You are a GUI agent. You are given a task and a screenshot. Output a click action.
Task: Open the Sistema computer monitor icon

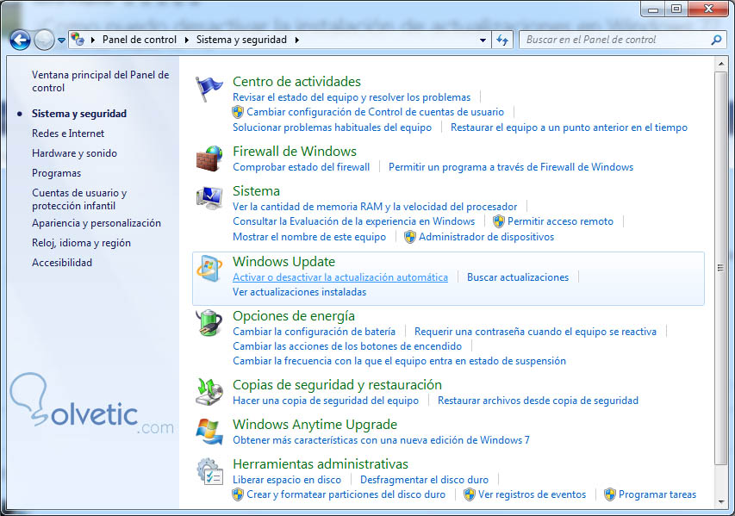tap(209, 198)
